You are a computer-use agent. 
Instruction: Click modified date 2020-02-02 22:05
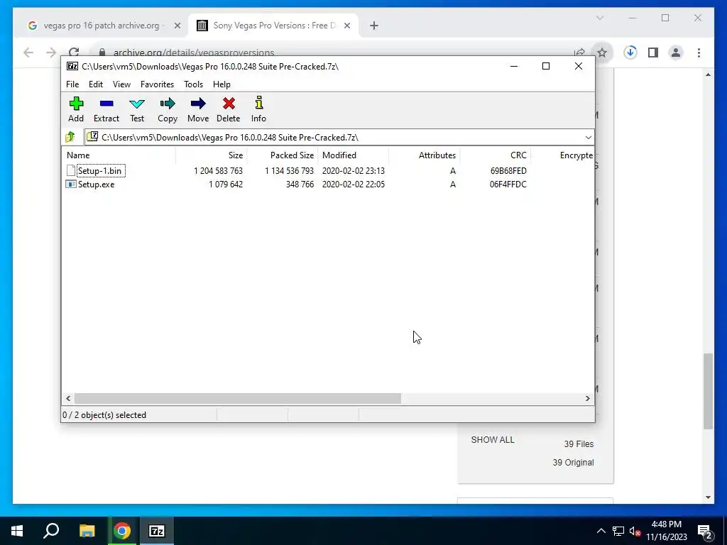point(354,185)
